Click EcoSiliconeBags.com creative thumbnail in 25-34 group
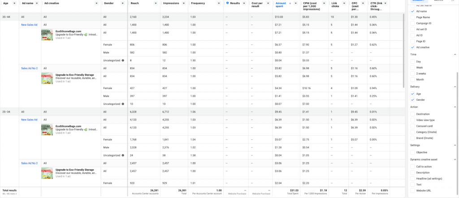 coord(47,129)
